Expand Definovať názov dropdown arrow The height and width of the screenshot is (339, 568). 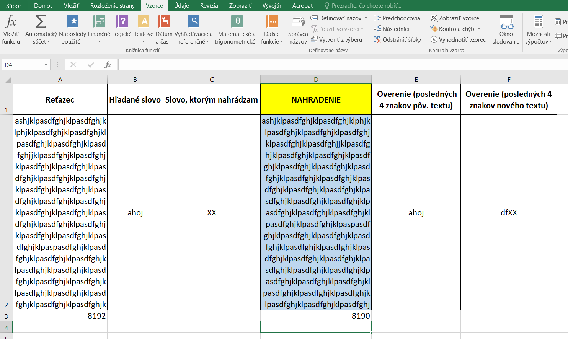click(366, 18)
